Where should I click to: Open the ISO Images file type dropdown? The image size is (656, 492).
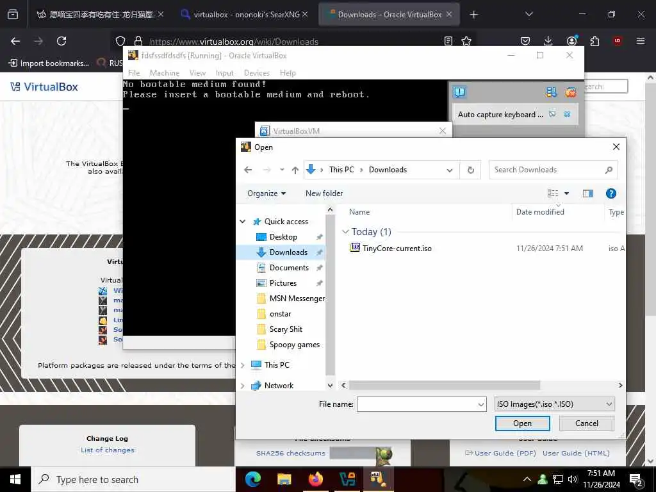[554, 404]
